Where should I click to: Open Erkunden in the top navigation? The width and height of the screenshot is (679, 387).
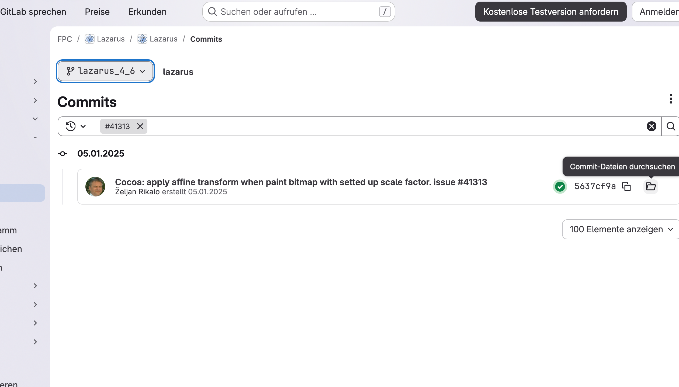point(147,12)
